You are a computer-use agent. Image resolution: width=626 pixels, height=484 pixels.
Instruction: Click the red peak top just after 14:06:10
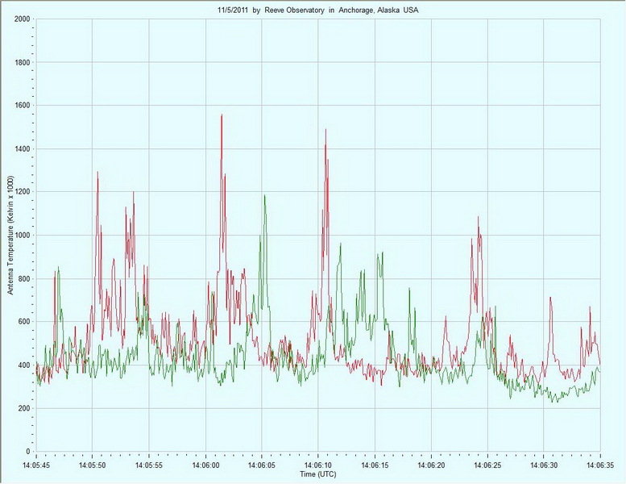pyautogui.click(x=325, y=130)
